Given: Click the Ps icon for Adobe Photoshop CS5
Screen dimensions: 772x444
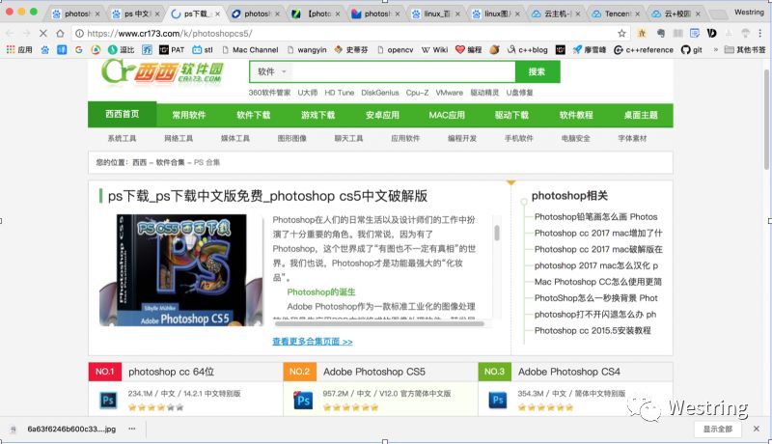Looking at the screenshot, I should (x=303, y=401).
